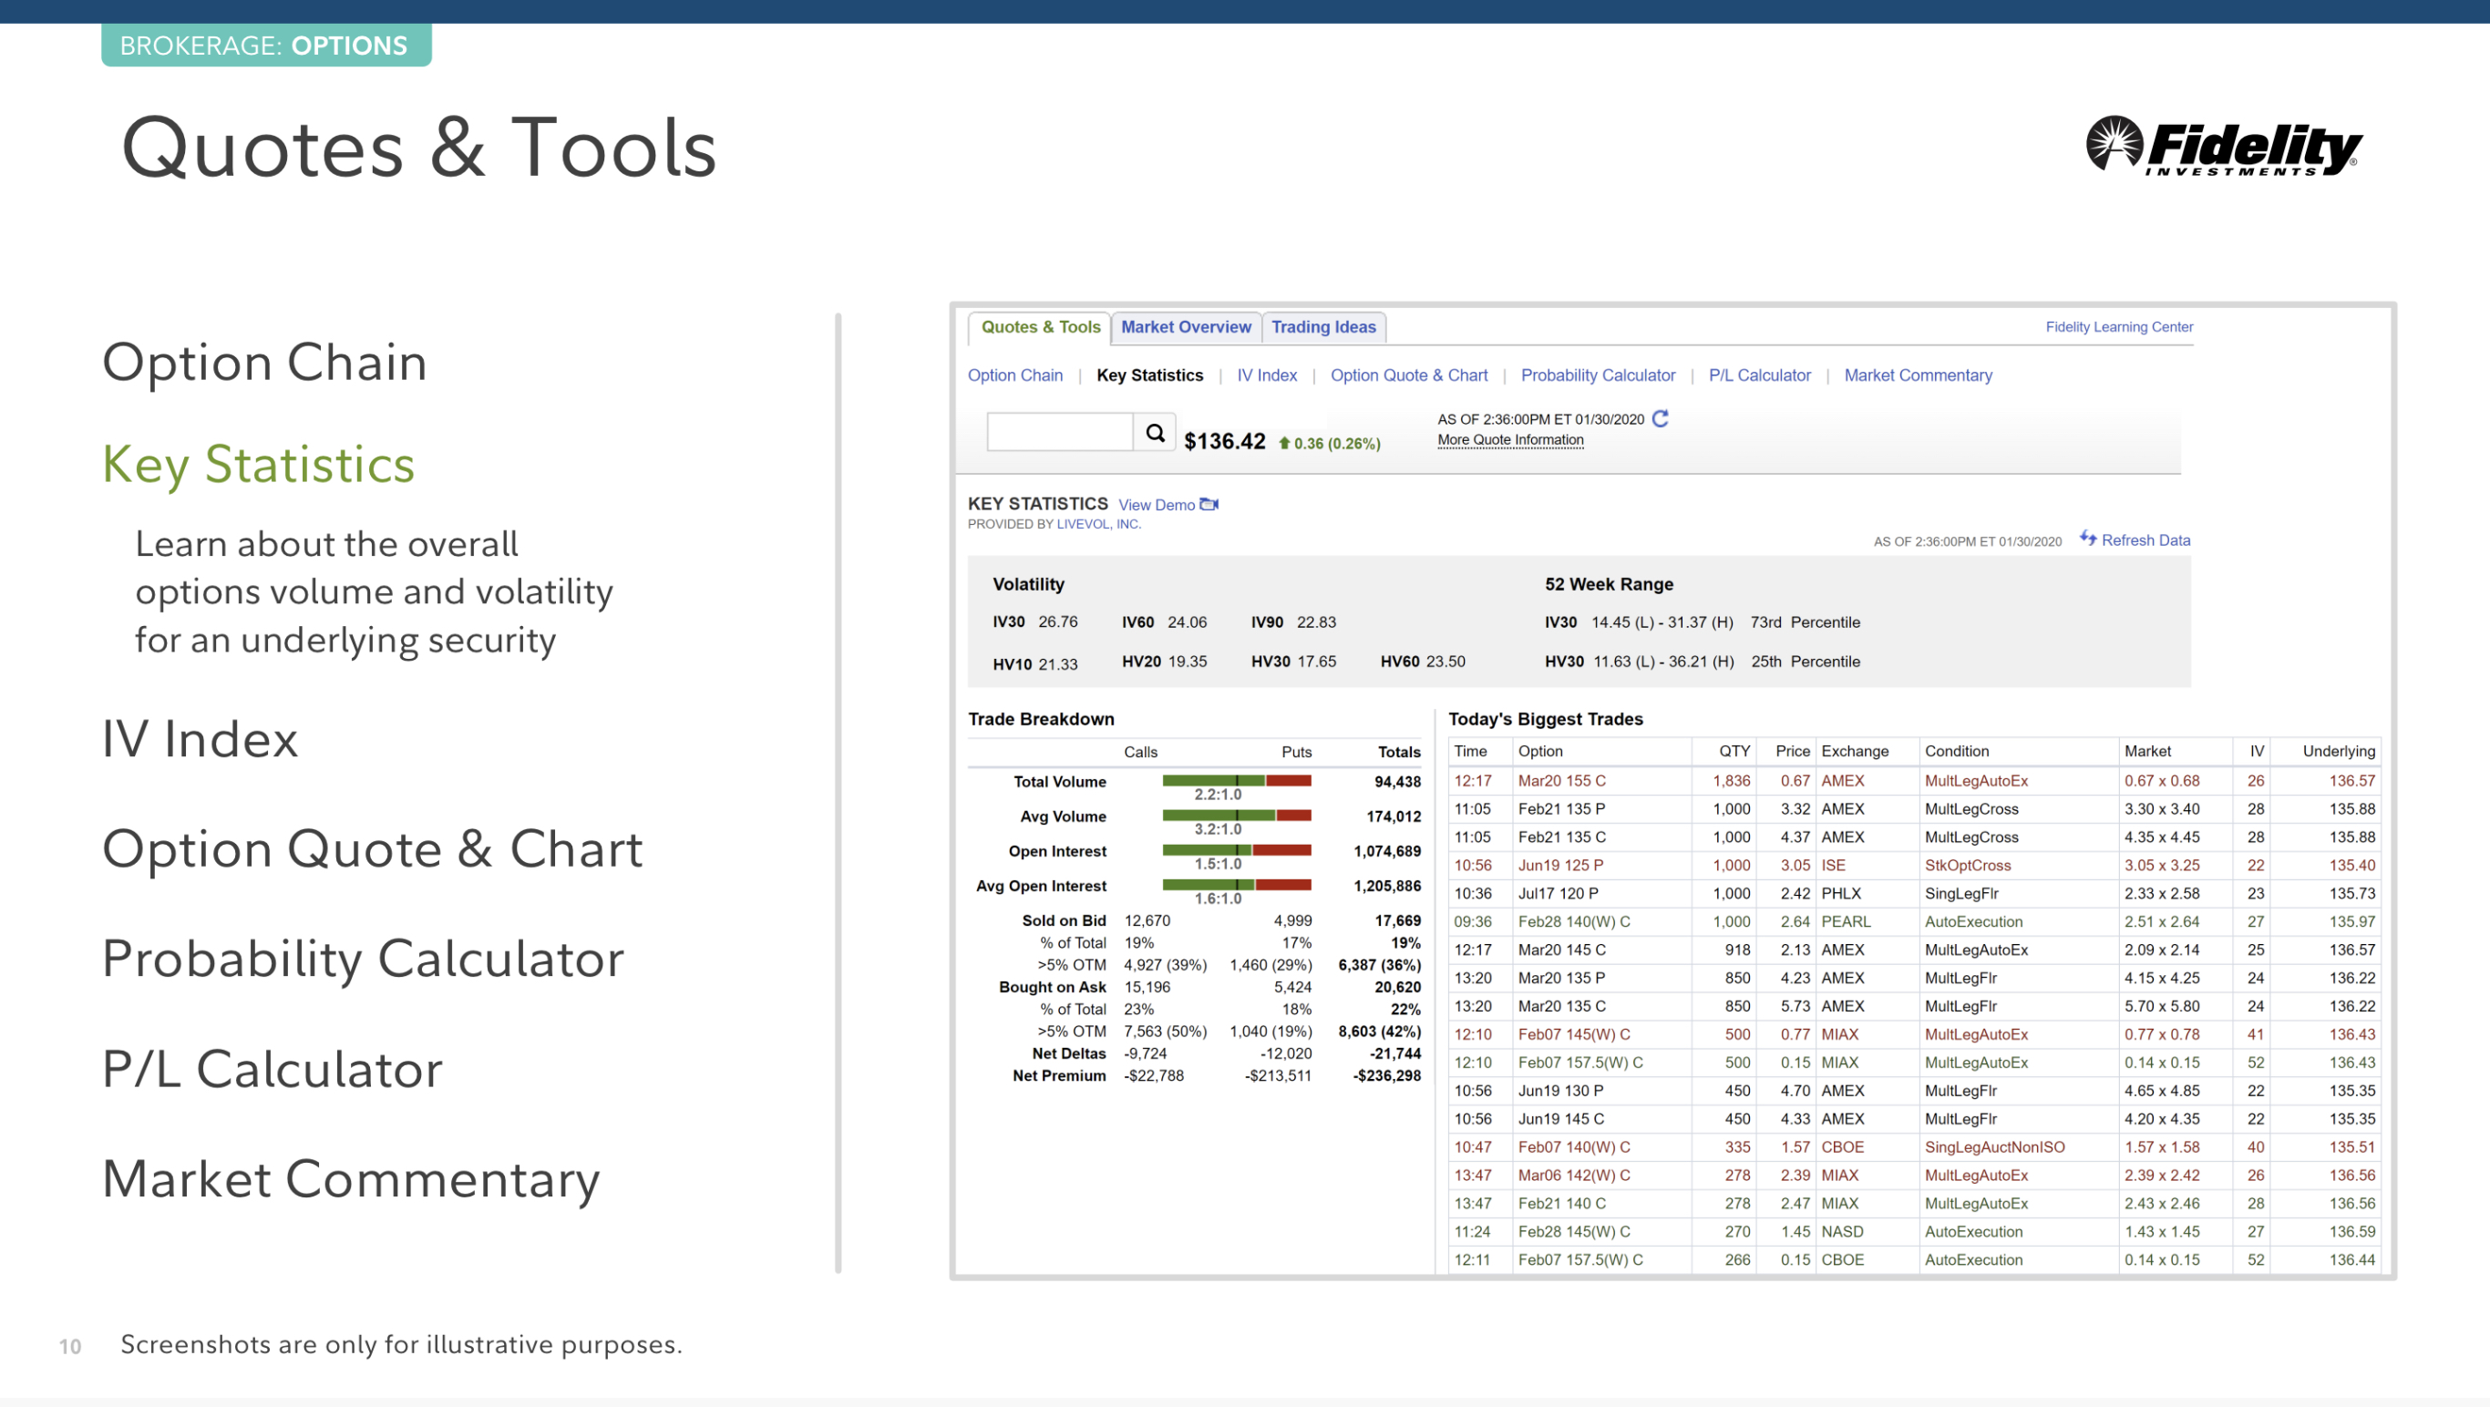
Task: Open the P/L Calculator link
Action: (x=1759, y=375)
